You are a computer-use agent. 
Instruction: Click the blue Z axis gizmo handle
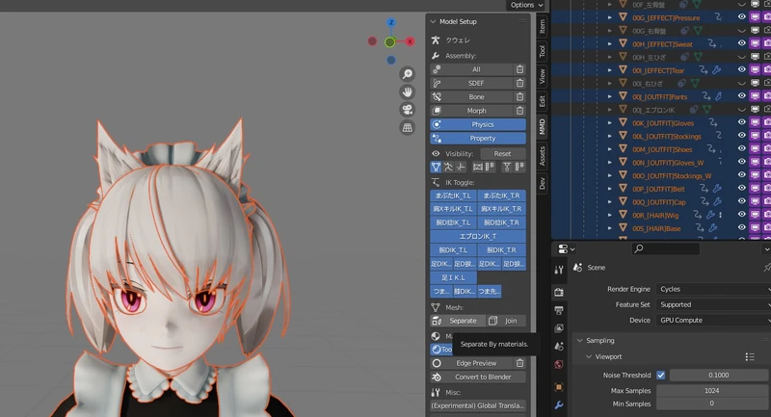coord(391,22)
